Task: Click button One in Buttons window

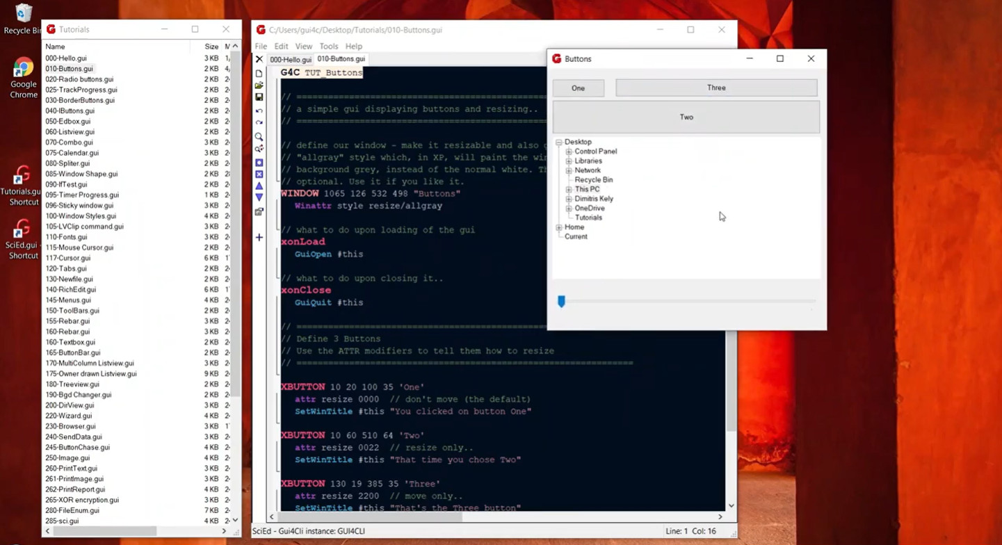Action: pyautogui.click(x=579, y=88)
